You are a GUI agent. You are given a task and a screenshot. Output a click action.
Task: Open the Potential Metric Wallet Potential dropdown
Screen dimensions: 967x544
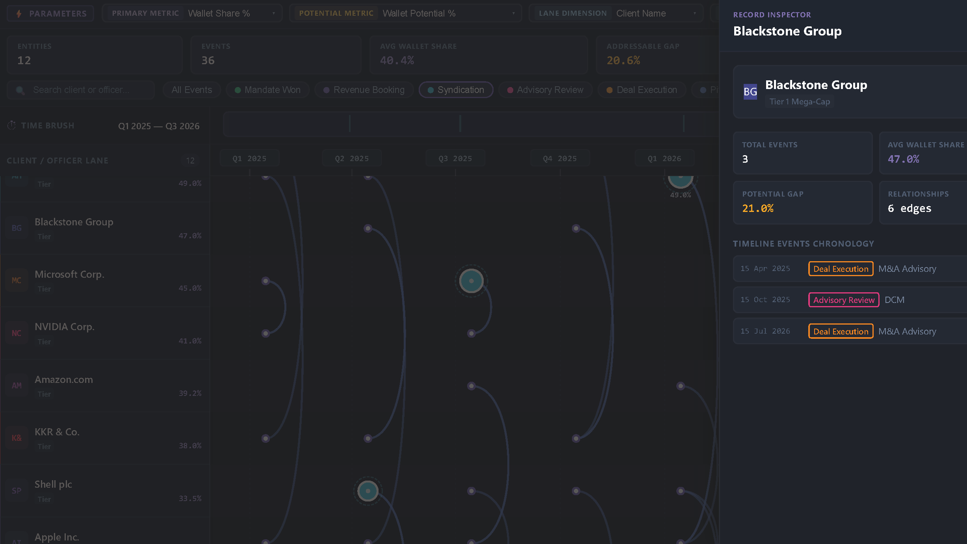[406, 13]
